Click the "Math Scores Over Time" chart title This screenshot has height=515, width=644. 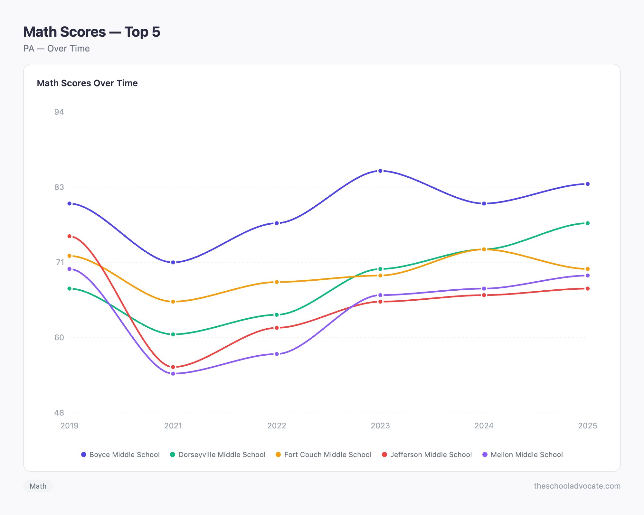click(87, 83)
